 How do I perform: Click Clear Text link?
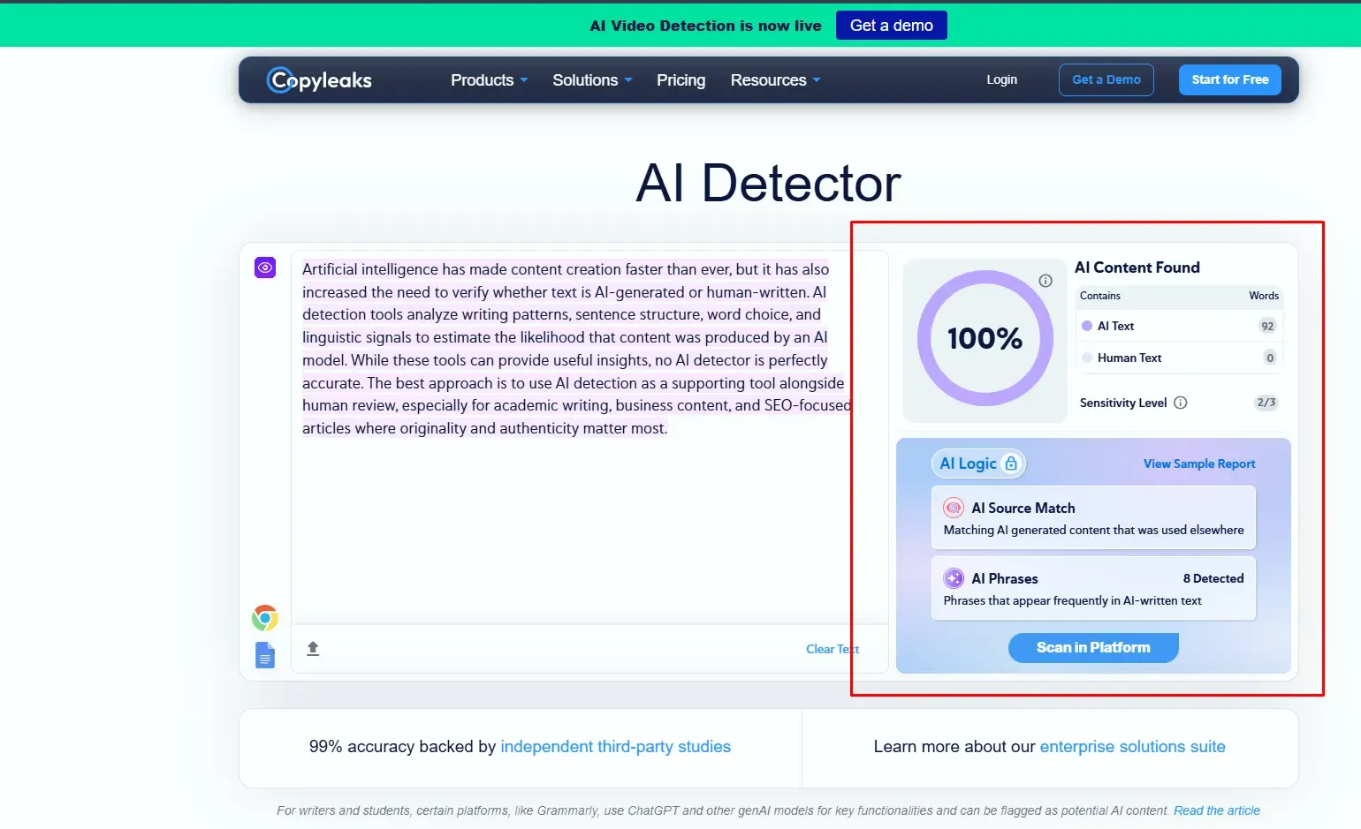(x=833, y=649)
